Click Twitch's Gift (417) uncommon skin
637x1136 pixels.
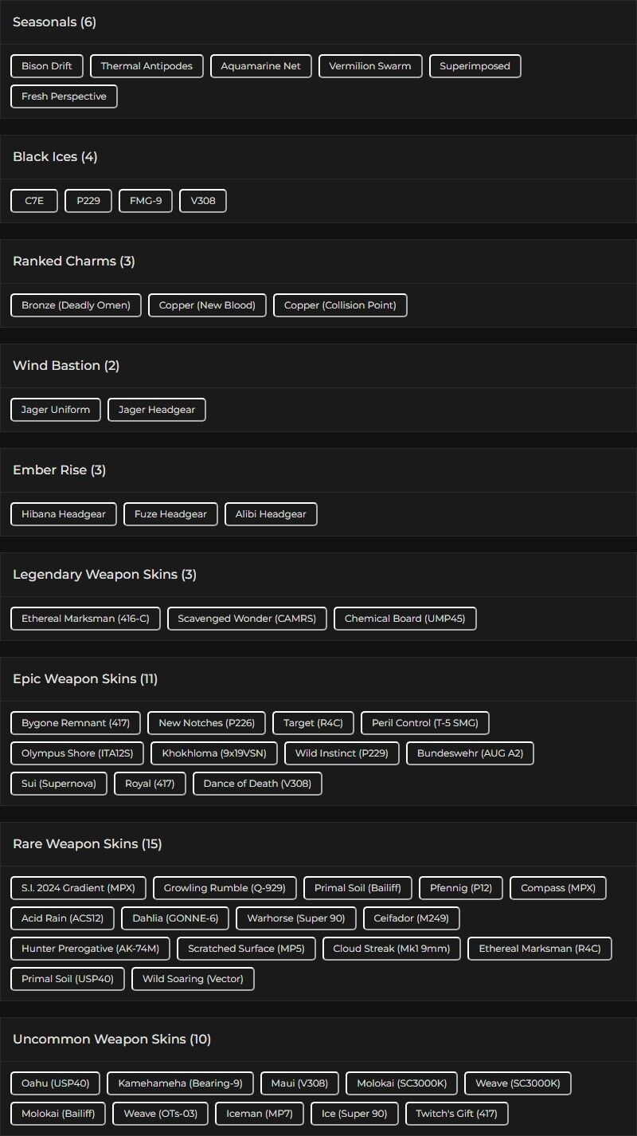(x=457, y=1114)
